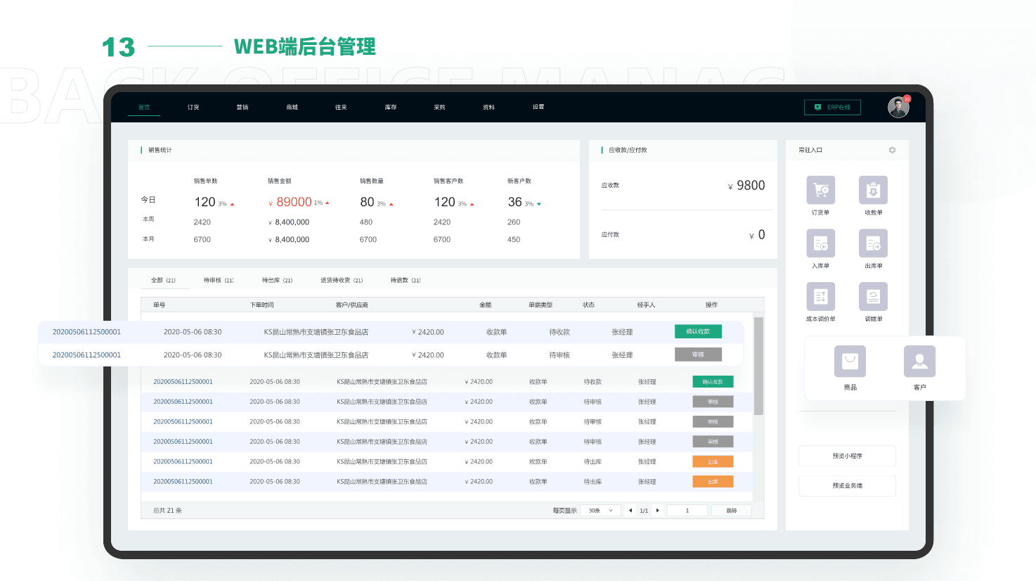This screenshot has width=1036, height=581.
Task: Click 审核 in the enlarged pop-out row
Action: coord(698,355)
